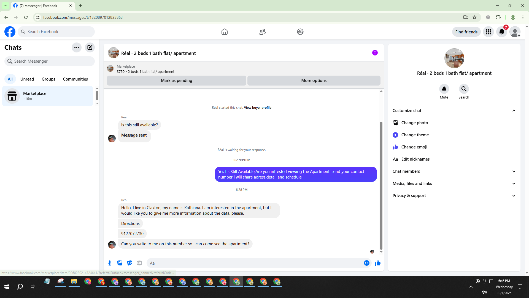529x298 pixels.
Task: Click the More options button
Action: point(314,81)
